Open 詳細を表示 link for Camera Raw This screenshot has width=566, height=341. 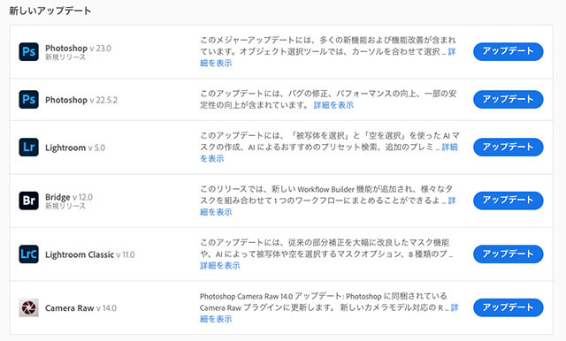[x=216, y=319]
